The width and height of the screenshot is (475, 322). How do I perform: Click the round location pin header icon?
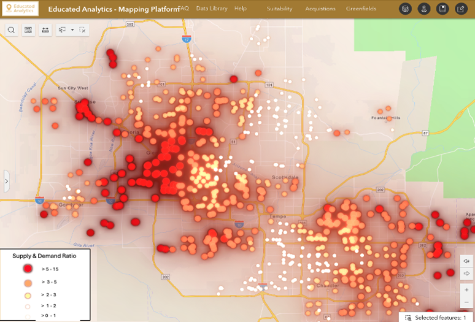click(x=423, y=9)
